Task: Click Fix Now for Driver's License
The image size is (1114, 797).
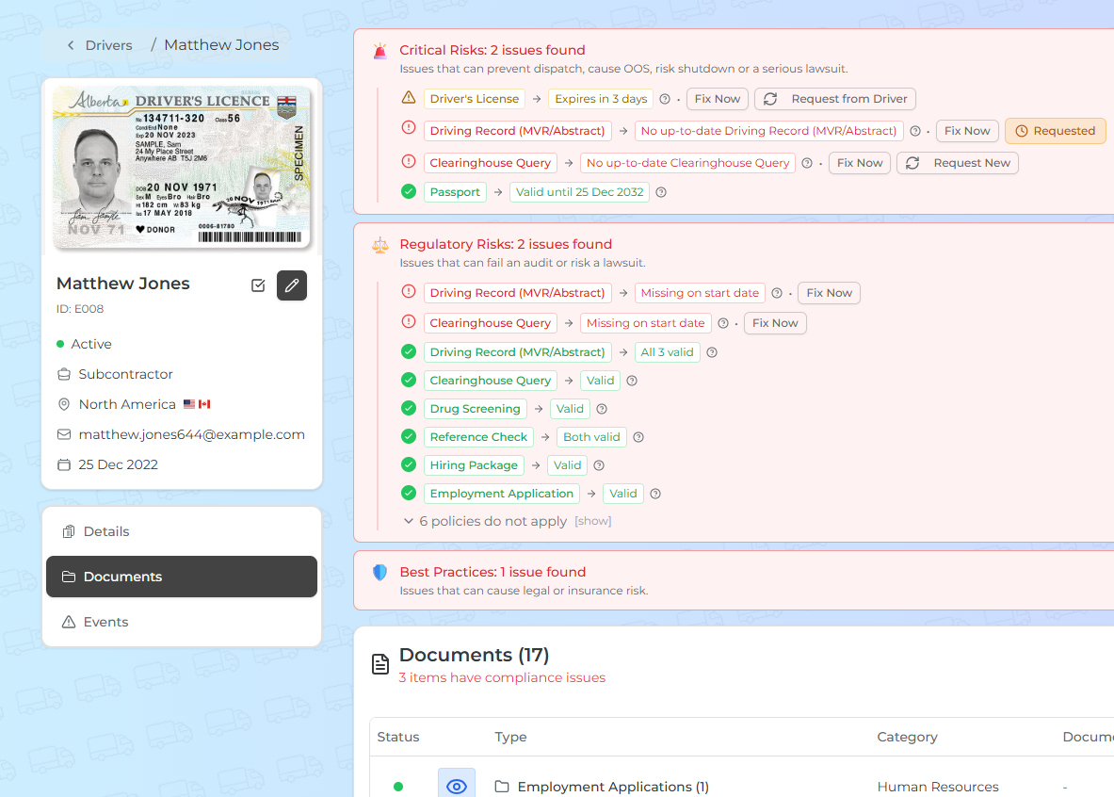Action: point(718,99)
